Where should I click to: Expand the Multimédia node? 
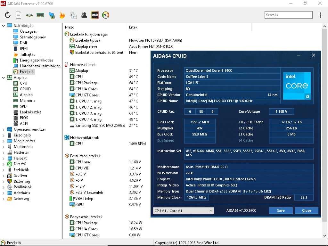point(3,147)
